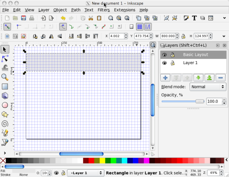Expand more tools in toolbox
Image resolution: width=229 pixels, height=177 pixels.
(5, 153)
